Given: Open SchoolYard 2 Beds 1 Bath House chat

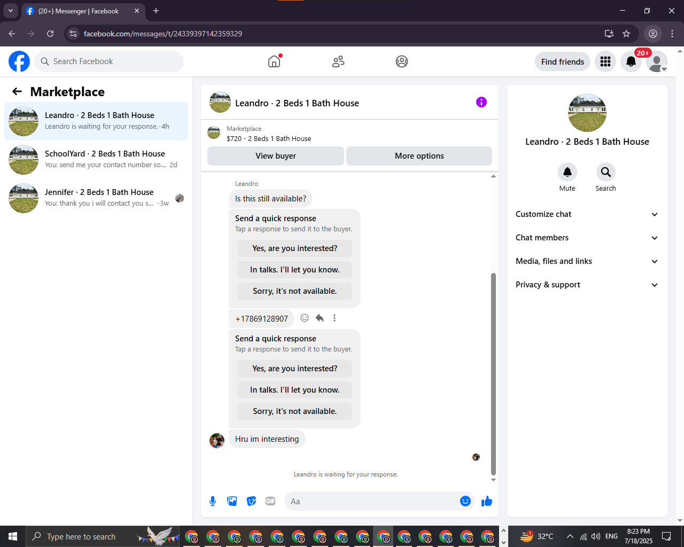Looking at the screenshot, I should click(96, 160).
